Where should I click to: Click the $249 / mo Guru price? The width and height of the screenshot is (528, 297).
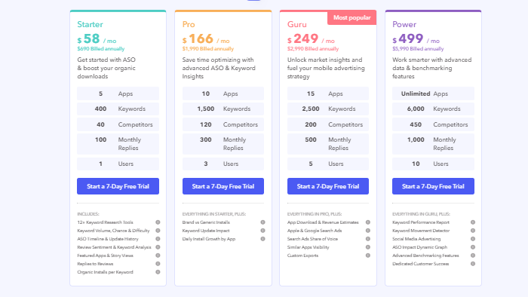311,39
